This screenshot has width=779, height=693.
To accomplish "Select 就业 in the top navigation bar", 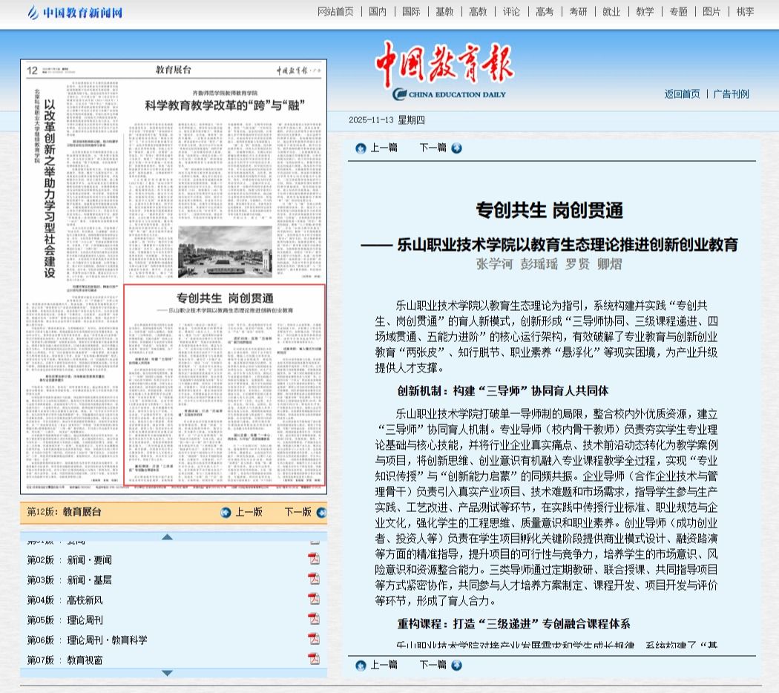I will coord(611,12).
